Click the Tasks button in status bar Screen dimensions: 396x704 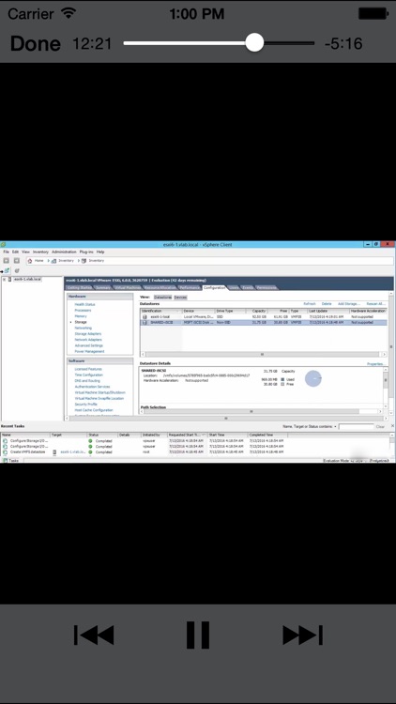(x=10, y=461)
